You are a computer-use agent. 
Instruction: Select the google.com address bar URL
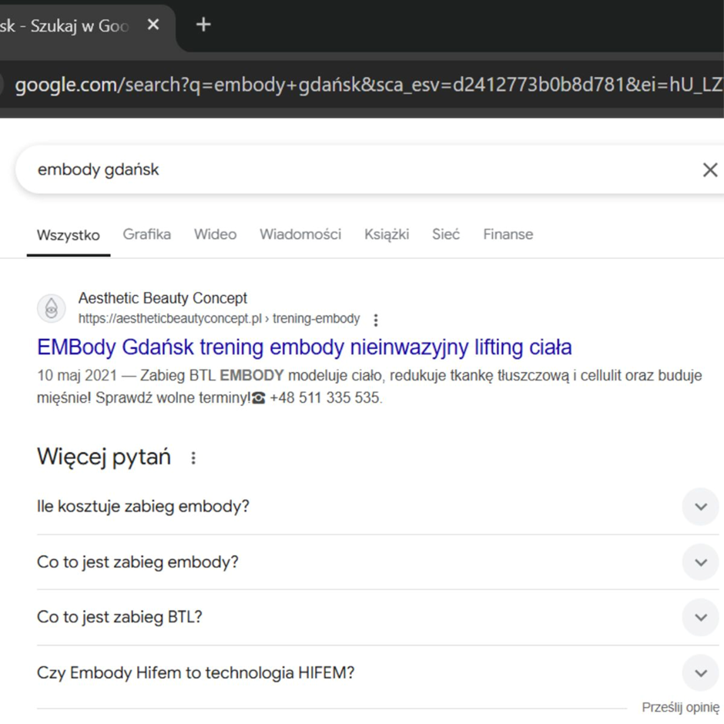[368, 85]
